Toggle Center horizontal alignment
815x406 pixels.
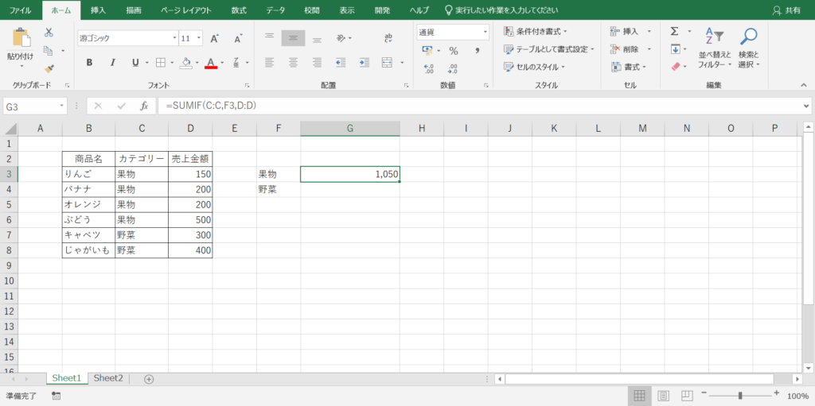tap(293, 62)
